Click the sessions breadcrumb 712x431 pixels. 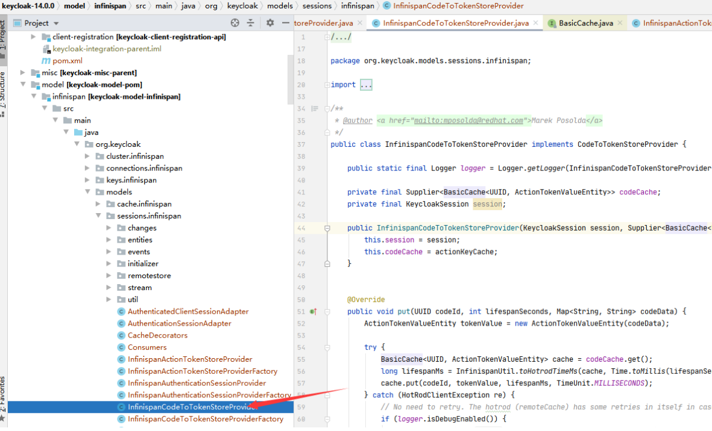coord(317,6)
